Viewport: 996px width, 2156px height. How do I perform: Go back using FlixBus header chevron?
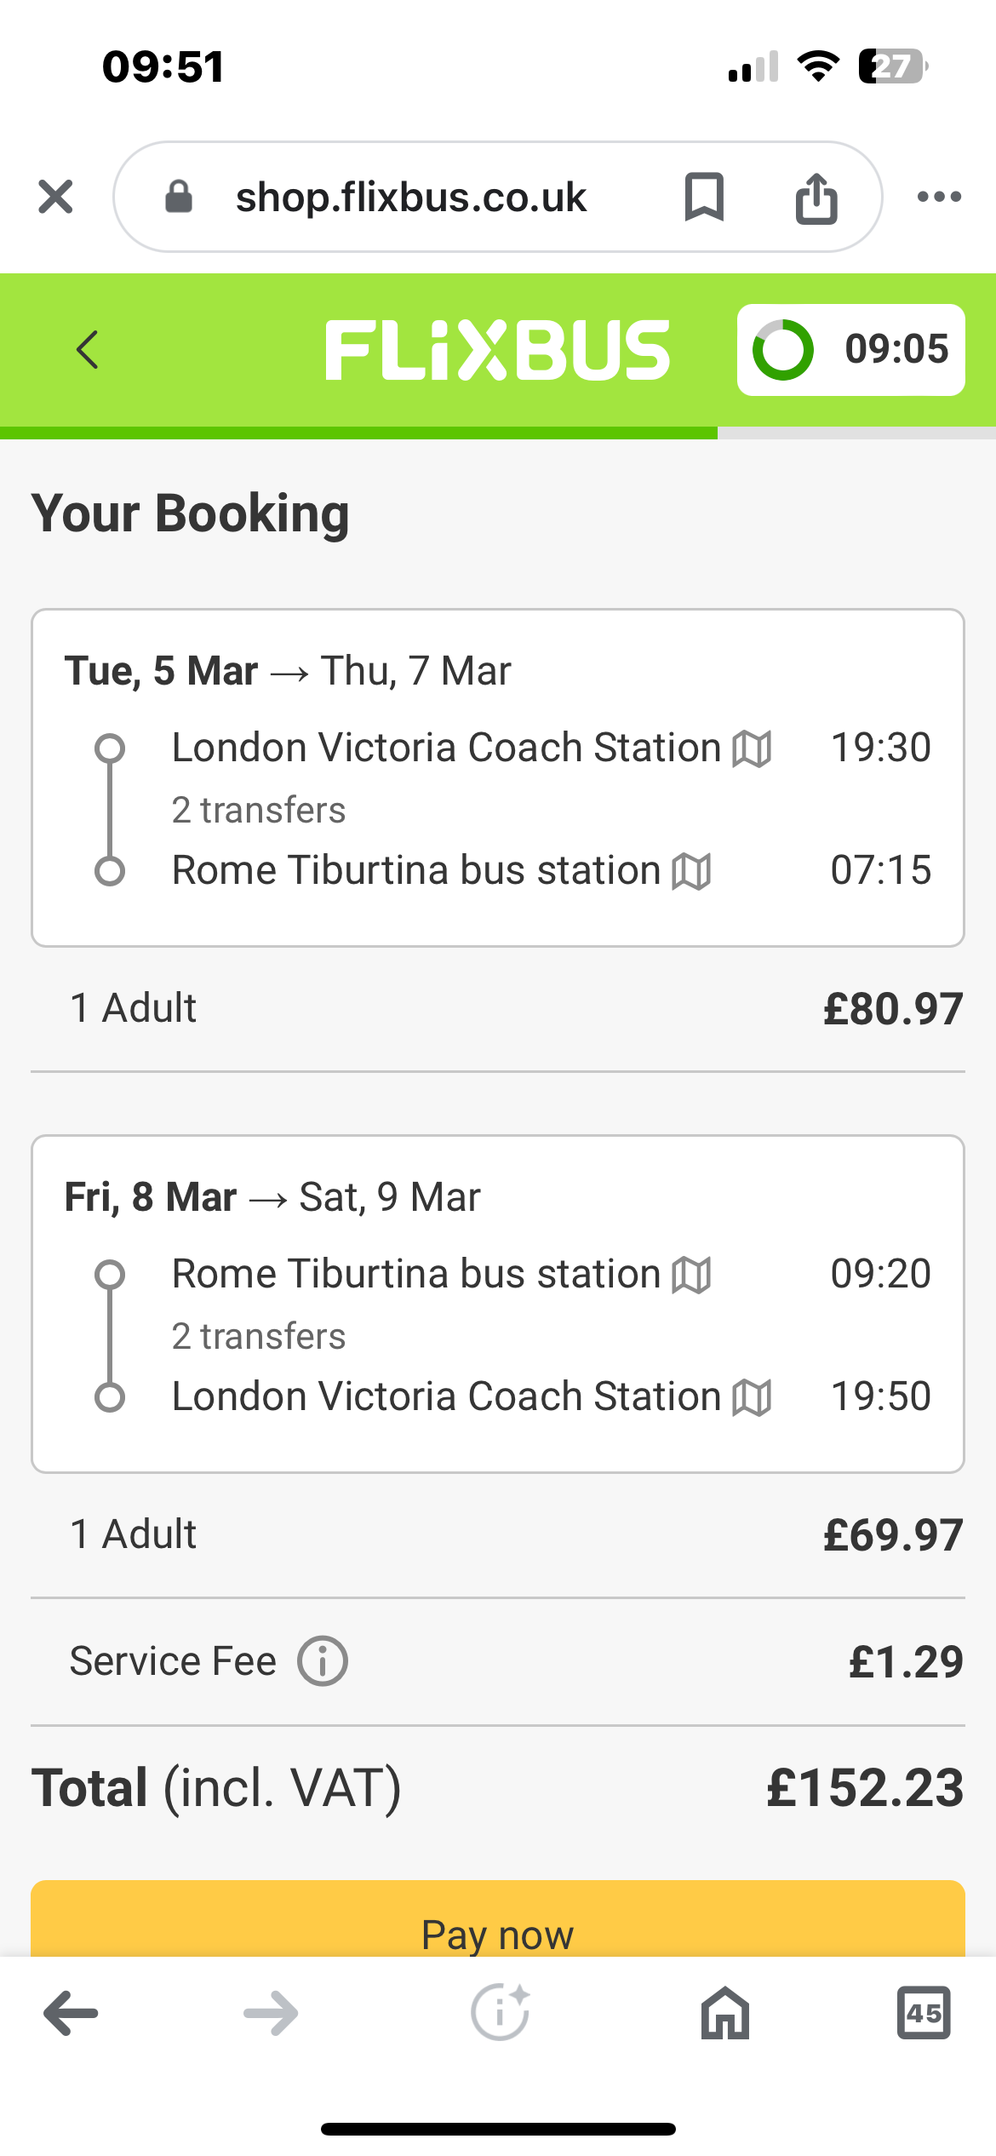(x=87, y=349)
